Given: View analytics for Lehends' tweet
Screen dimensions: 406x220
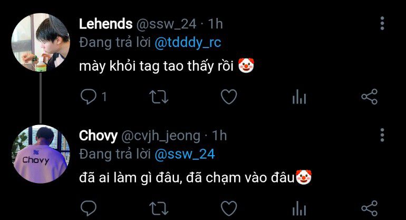Looking at the screenshot, I should [299, 97].
